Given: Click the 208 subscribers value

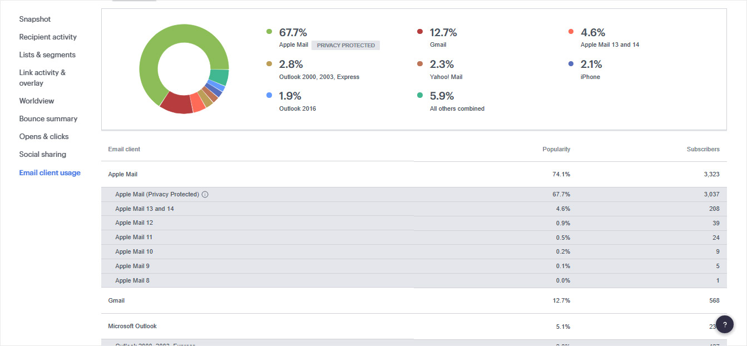Looking at the screenshot, I should (x=714, y=209).
